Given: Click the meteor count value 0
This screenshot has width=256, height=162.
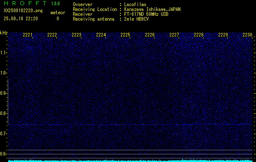Looking at the screenshot, I should point(58,19).
